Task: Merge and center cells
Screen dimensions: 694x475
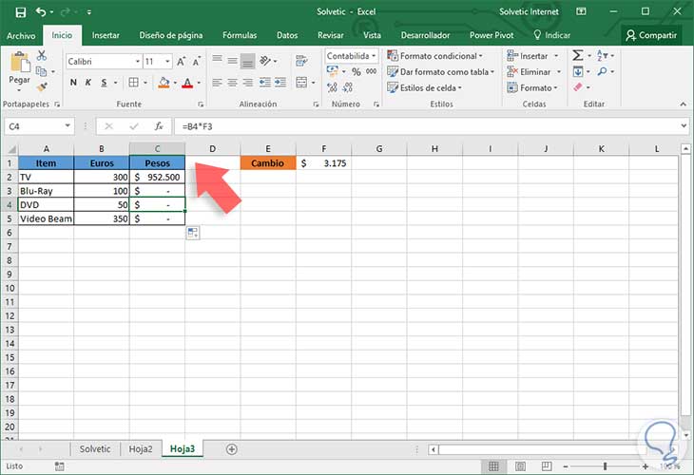Action: point(301,83)
